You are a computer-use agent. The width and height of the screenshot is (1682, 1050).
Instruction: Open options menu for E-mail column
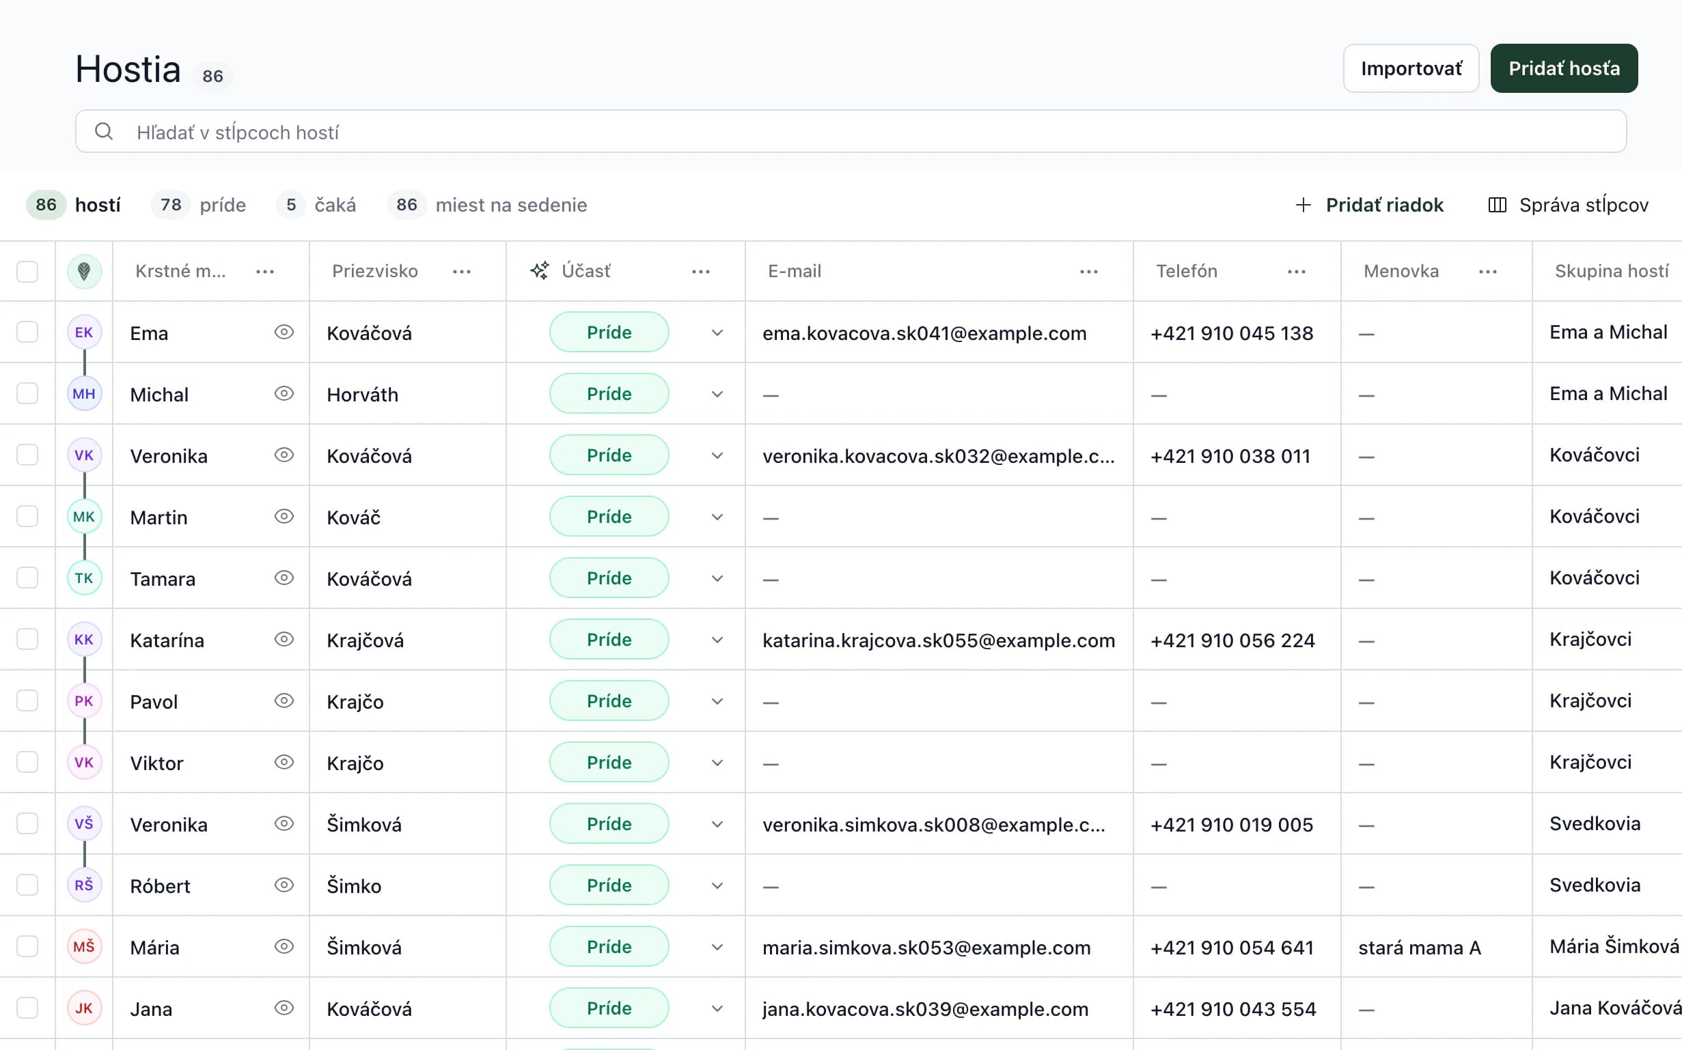click(1089, 272)
